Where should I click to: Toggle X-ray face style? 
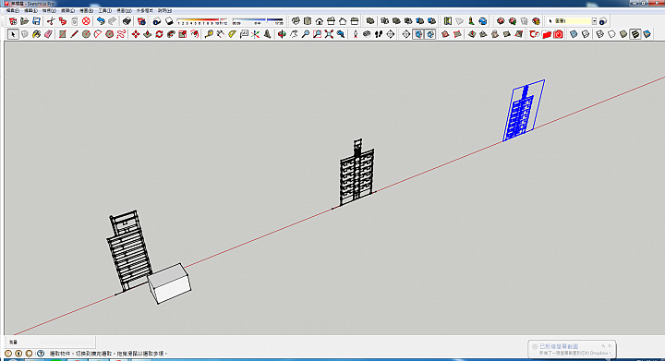(x=574, y=34)
